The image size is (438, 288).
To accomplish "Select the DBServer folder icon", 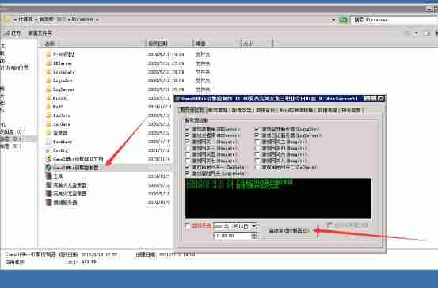I will [x=48, y=63].
